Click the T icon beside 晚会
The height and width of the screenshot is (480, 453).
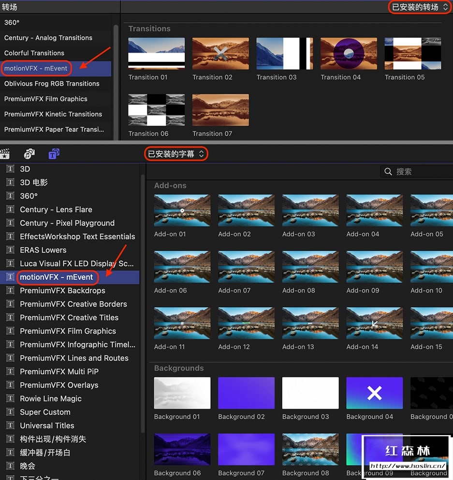(x=10, y=466)
